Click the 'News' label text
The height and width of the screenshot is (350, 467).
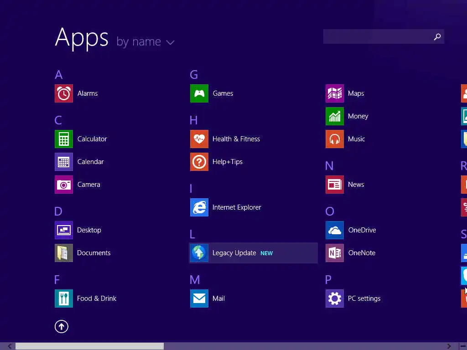[356, 185]
